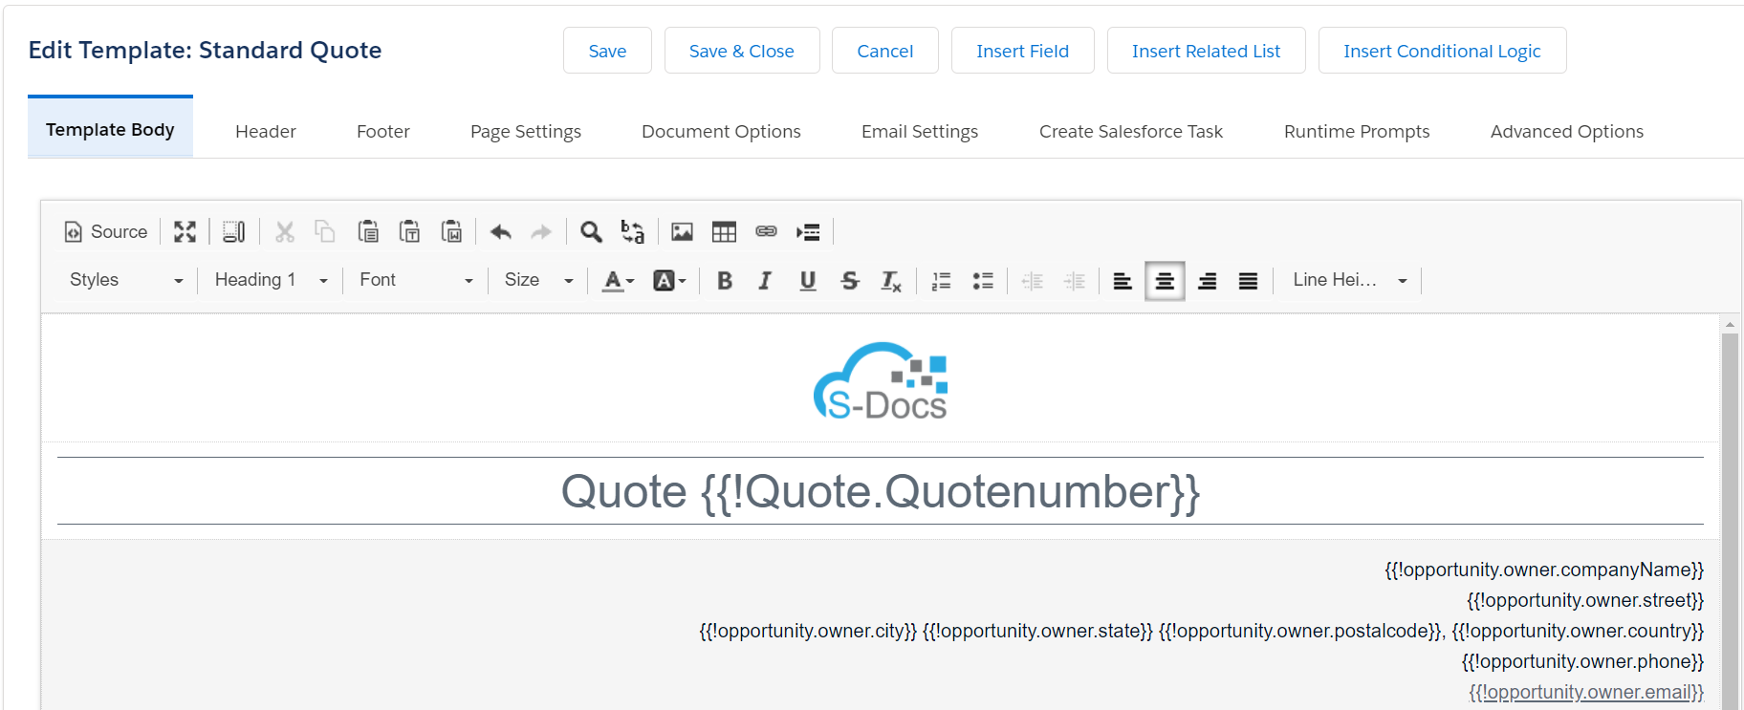
Task: Open the Email Settings tab
Action: click(920, 131)
